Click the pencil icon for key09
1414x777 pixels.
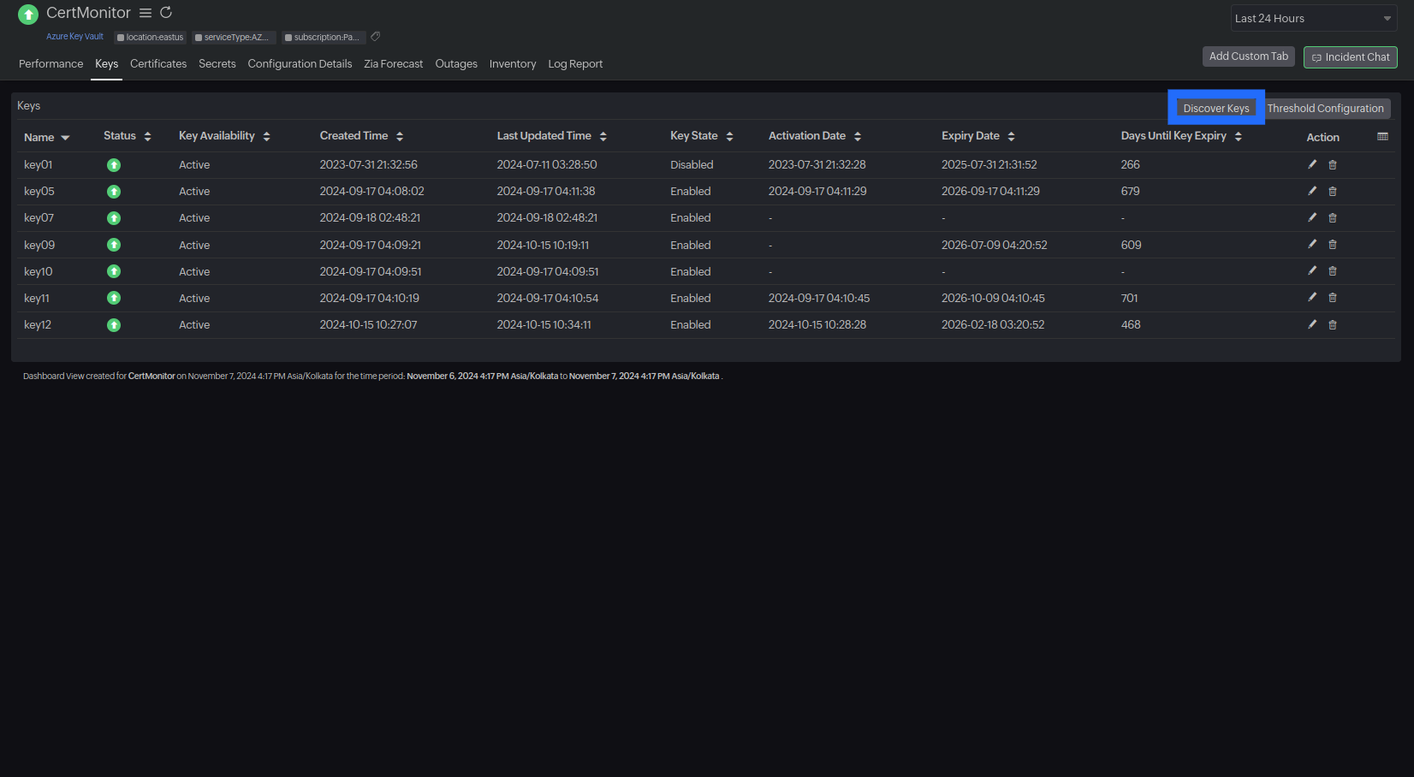(x=1312, y=245)
